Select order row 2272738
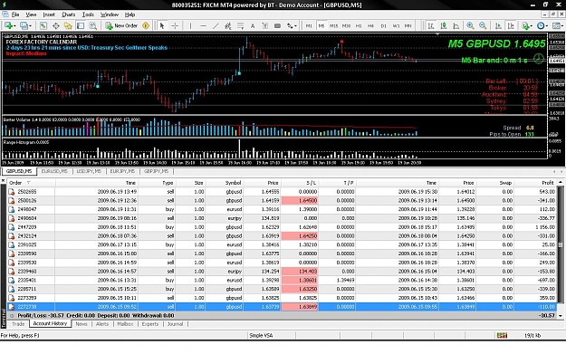Viewport: 566px width, 354px height. click(x=283, y=307)
